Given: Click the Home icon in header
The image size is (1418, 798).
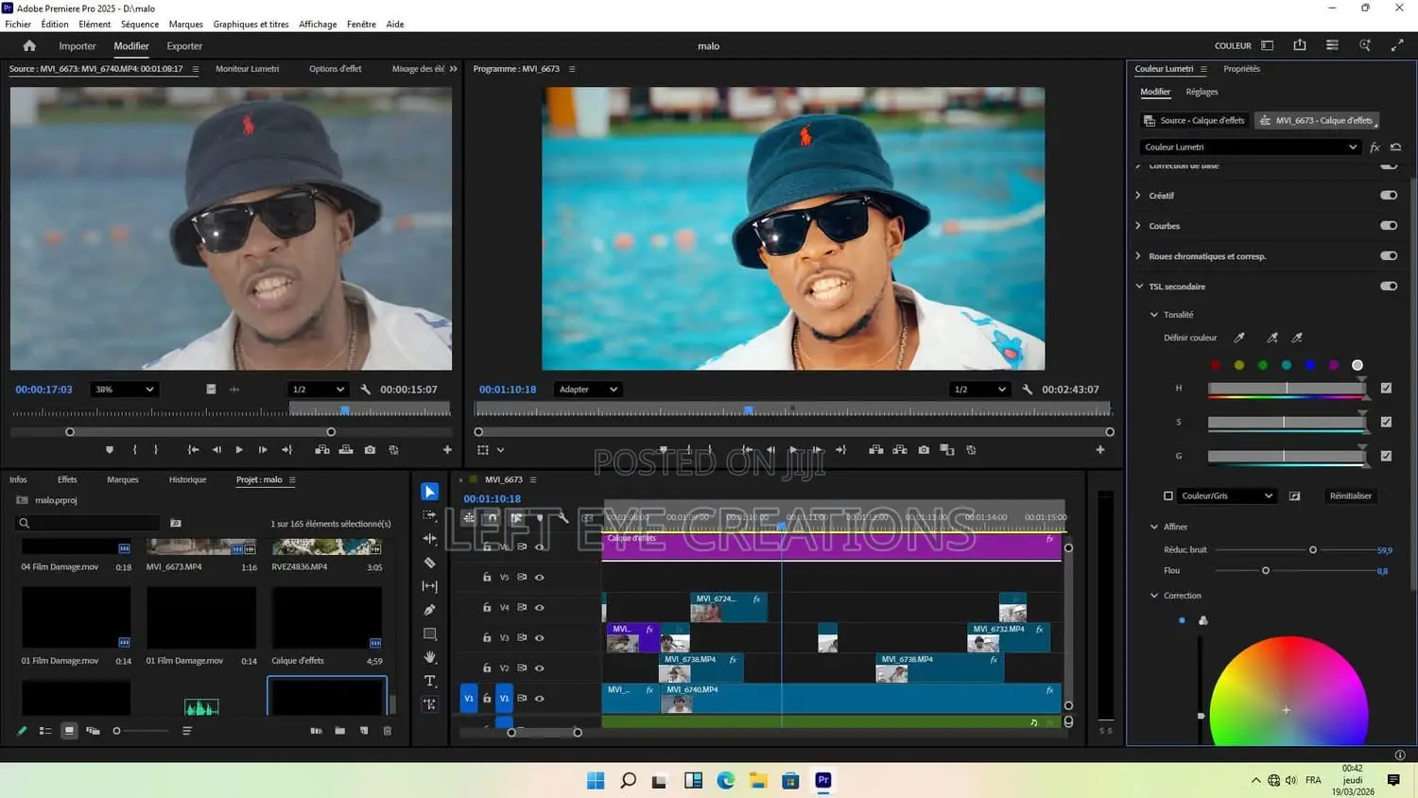Looking at the screenshot, I should pyautogui.click(x=29, y=45).
